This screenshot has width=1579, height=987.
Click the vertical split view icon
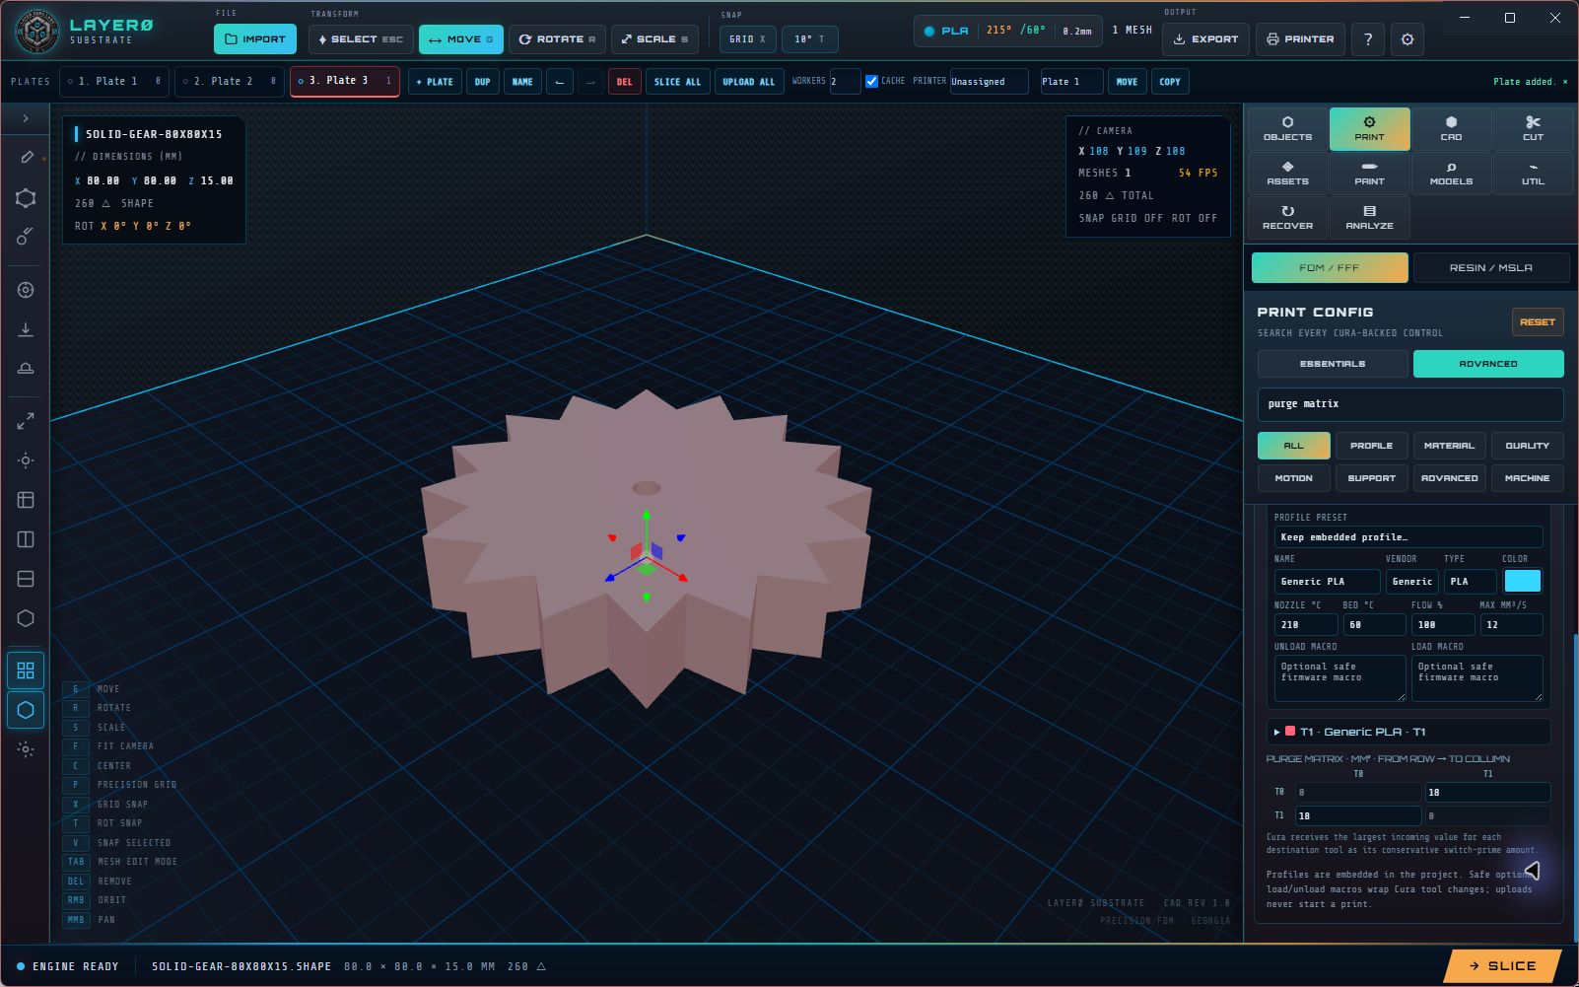click(x=26, y=539)
